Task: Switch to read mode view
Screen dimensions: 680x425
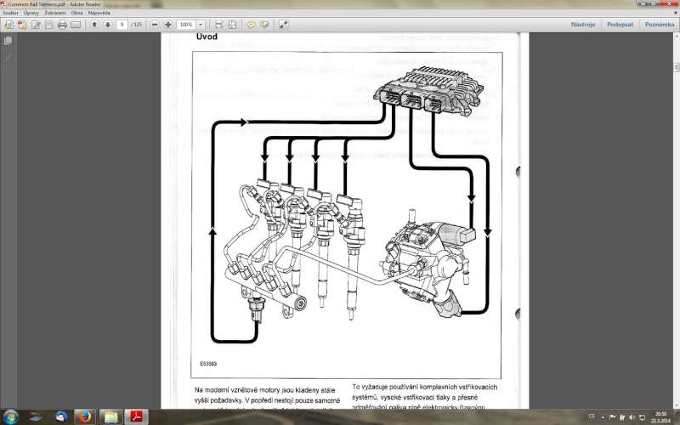Action: (283, 25)
